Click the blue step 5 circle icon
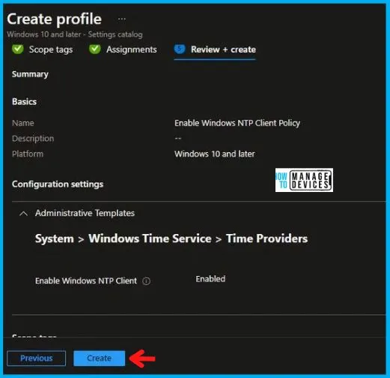This screenshot has height=378, width=390. pos(180,49)
